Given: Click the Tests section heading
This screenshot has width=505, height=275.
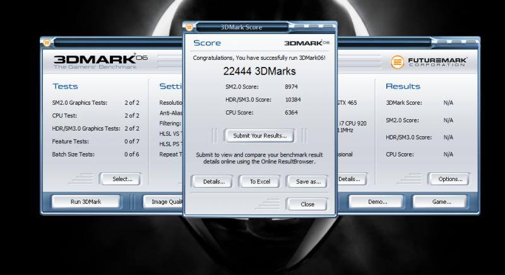Looking at the screenshot, I should click(x=66, y=86).
